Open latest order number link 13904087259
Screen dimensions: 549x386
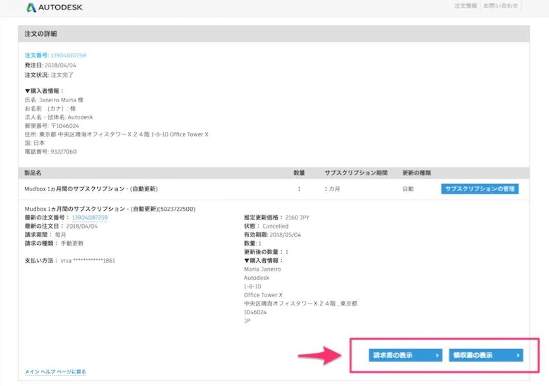tap(89, 218)
